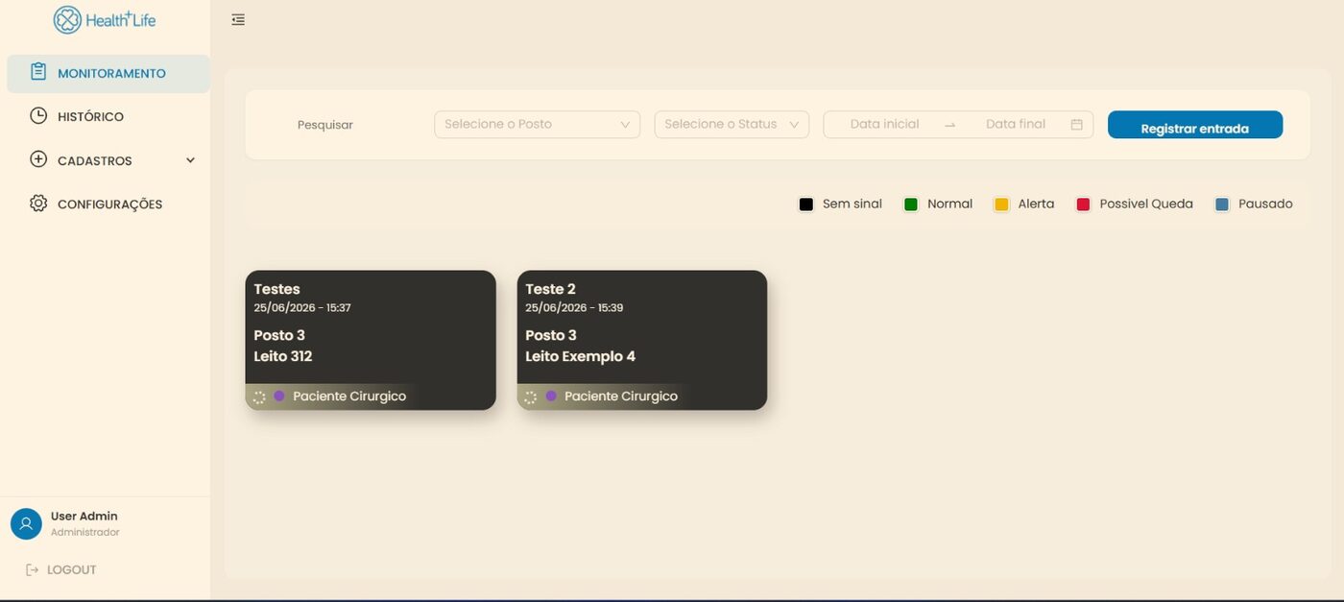
Task: Click the blue Pausado swatch
Action: (1222, 205)
